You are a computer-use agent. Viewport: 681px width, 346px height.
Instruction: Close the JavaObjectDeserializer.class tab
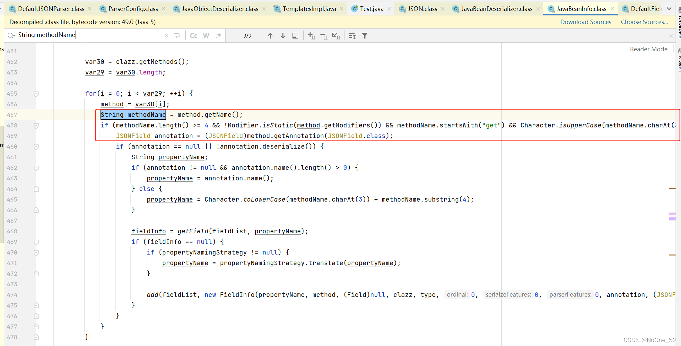(x=264, y=9)
